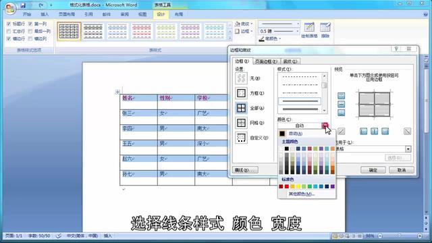Screen dimensions: 432x243
Task: Toggle the top border button beside preview
Action: [x=341, y=96]
